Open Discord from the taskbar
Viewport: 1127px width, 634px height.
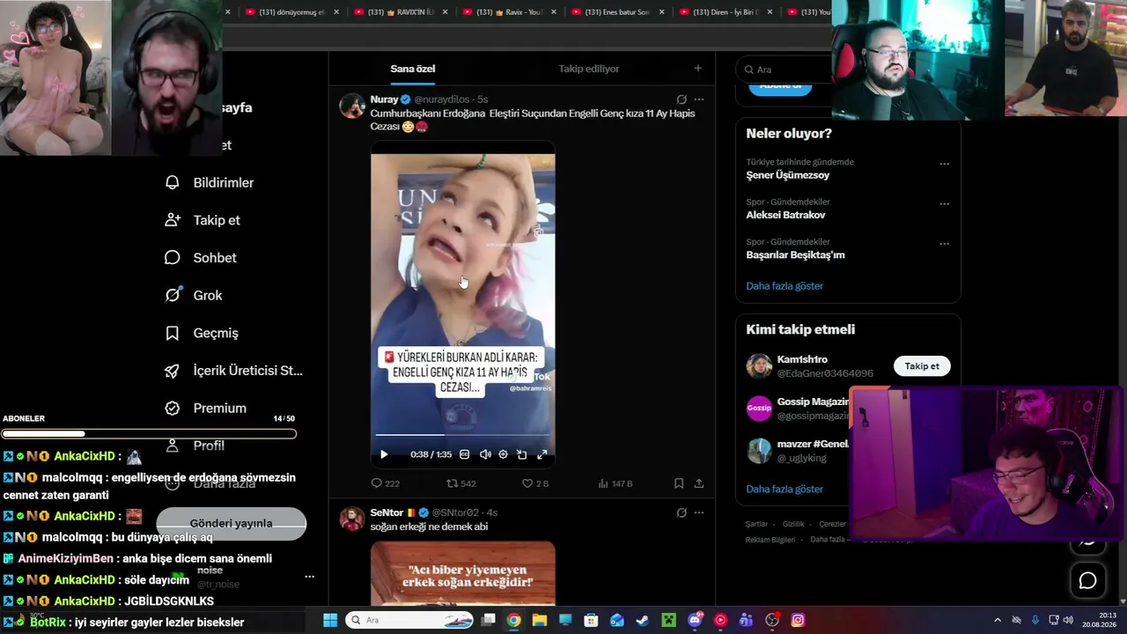(x=695, y=620)
